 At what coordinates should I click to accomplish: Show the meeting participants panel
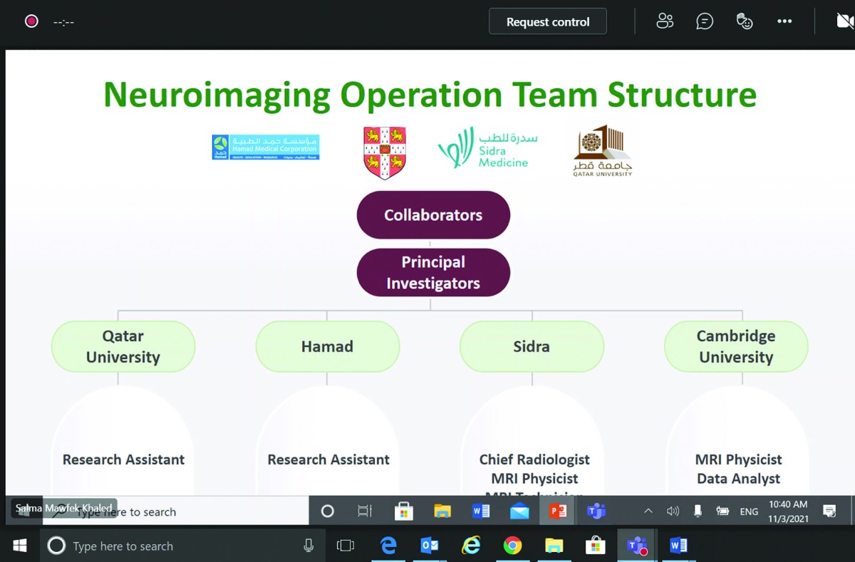pos(664,21)
